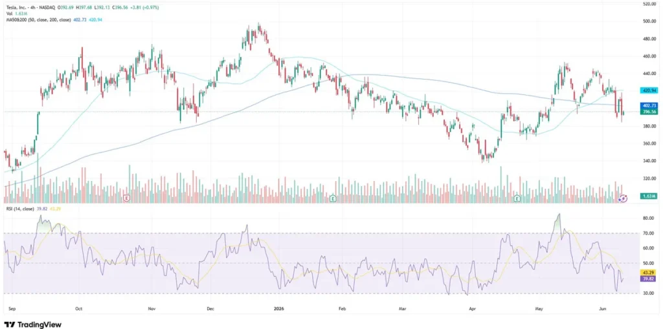Click the earnings E marker before May

tap(517, 198)
